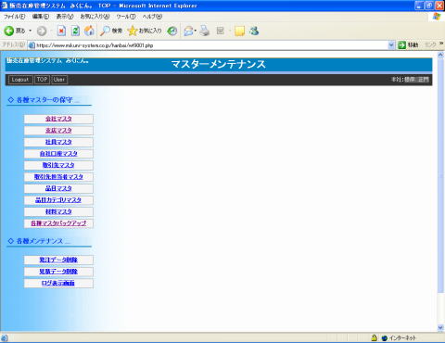Open the yellow note Discuss icon

tap(239, 31)
